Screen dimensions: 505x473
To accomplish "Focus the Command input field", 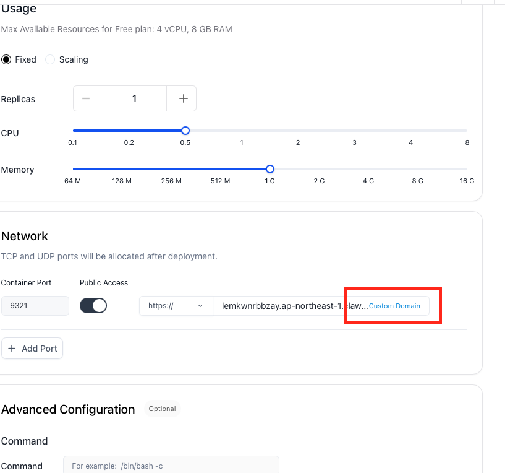I will click(171, 466).
